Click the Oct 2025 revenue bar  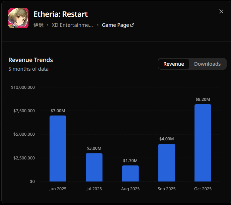pos(203,143)
